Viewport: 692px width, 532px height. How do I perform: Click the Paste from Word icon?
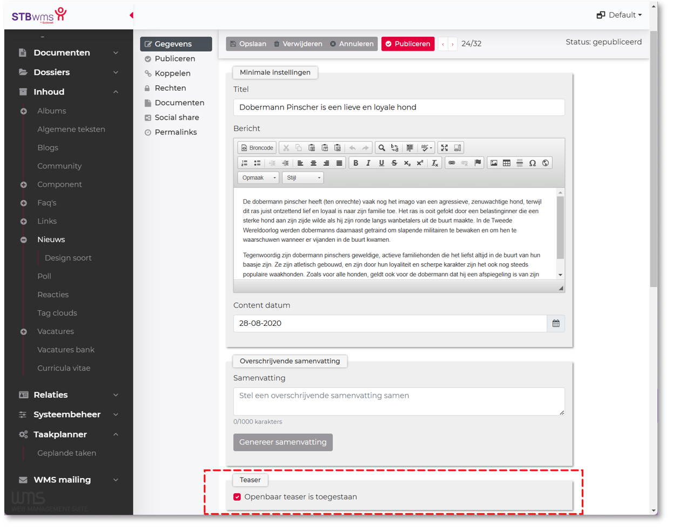(338, 148)
